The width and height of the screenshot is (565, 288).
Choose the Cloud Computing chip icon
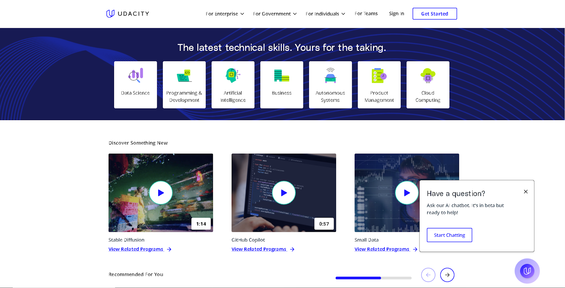pos(428,75)
